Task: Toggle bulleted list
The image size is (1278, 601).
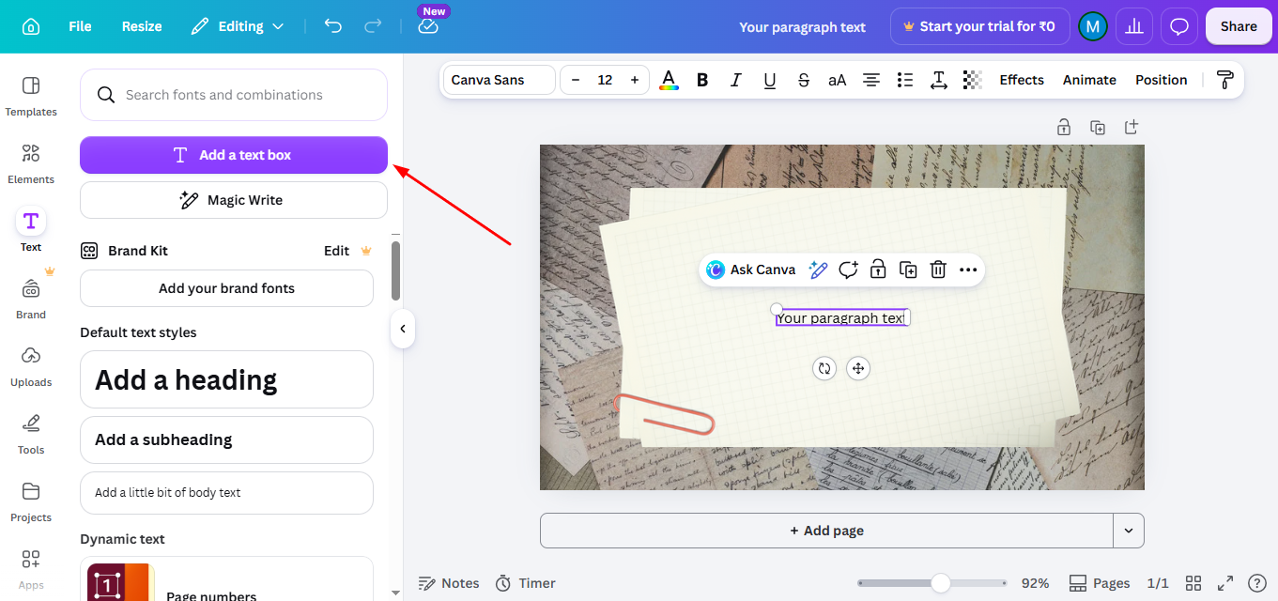Action: 905,80
